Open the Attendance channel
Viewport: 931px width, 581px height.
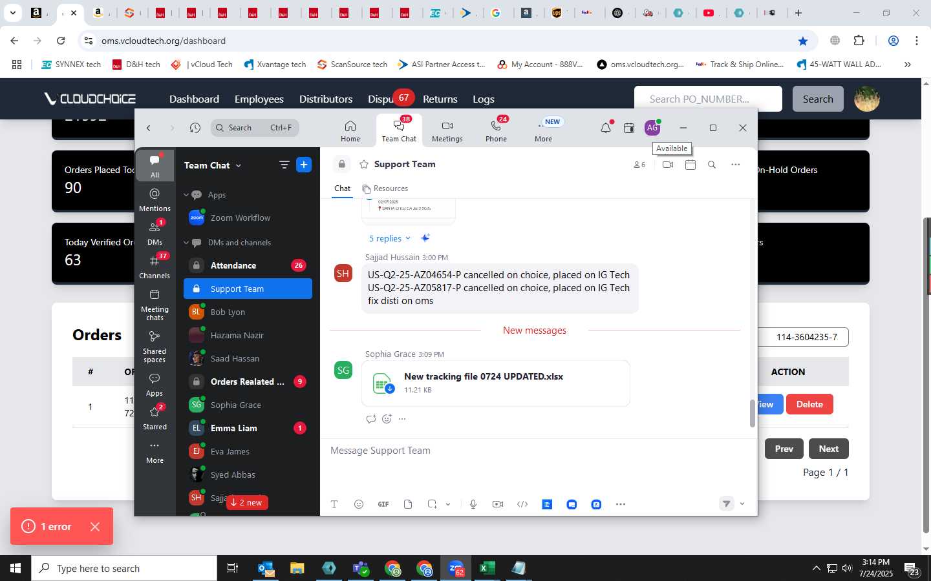[248, 265]
